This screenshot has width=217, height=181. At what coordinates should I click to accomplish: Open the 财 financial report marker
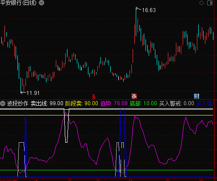tap(196, 96)
